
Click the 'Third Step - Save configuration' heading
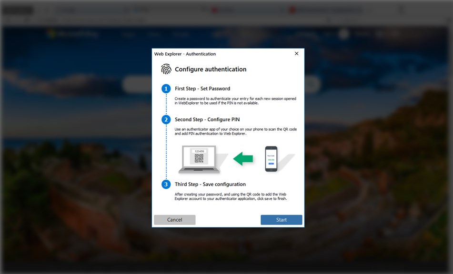(x=211, y=184)
